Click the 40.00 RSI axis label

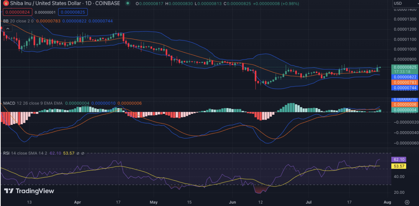point(399,177)
